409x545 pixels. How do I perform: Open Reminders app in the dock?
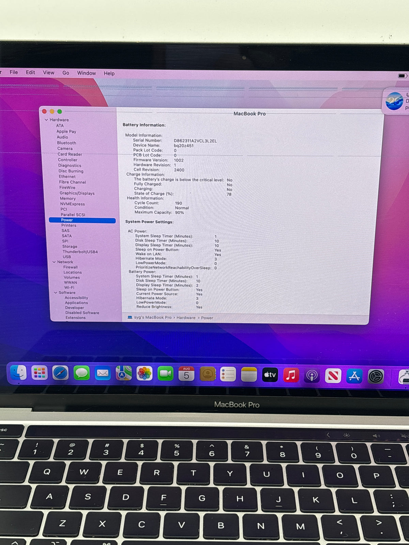pyautogui.click(x=228, y=375)
